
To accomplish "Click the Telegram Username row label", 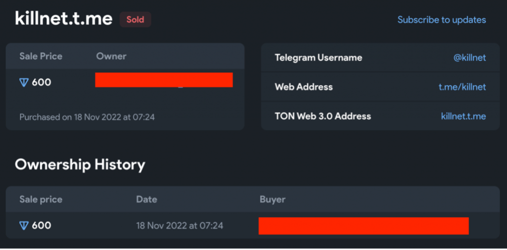I will [x=318, y=58].
